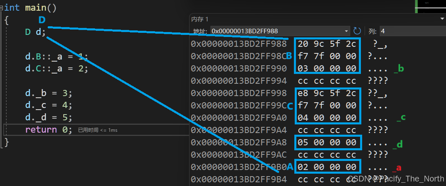Click memory row address 0x00000013BD2FF9A0
The height and width of the screenshot is (186, 446).
[x=239, y=117]
